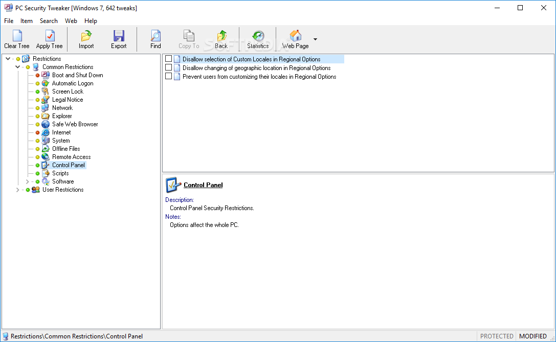The height and width of the screenshot is (342, 556).
Task: Open the Item menu
Action: click(26, 21)
